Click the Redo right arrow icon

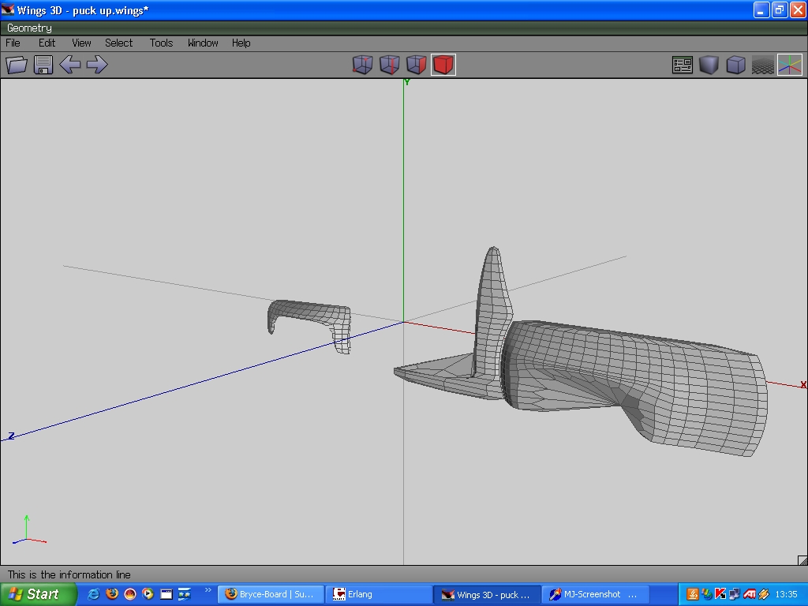pos(96,65)
